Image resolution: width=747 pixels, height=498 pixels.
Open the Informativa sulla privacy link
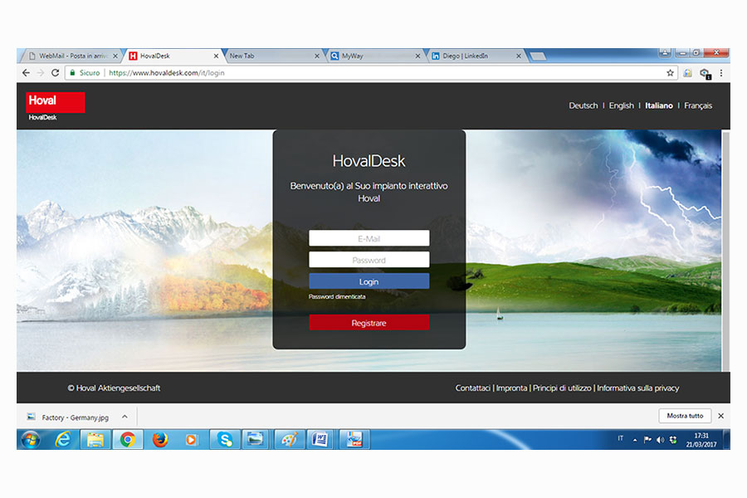coord(638,388)
